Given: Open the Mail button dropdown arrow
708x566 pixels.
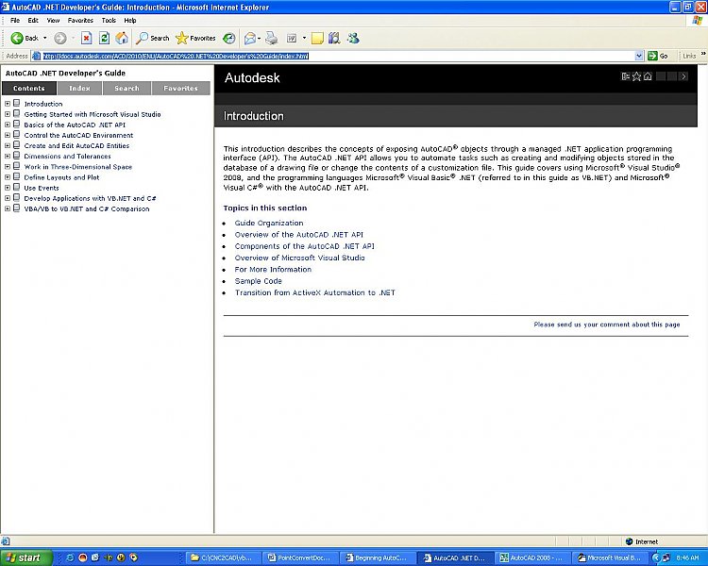Looking at the screenshot, I should coord(259,39).
